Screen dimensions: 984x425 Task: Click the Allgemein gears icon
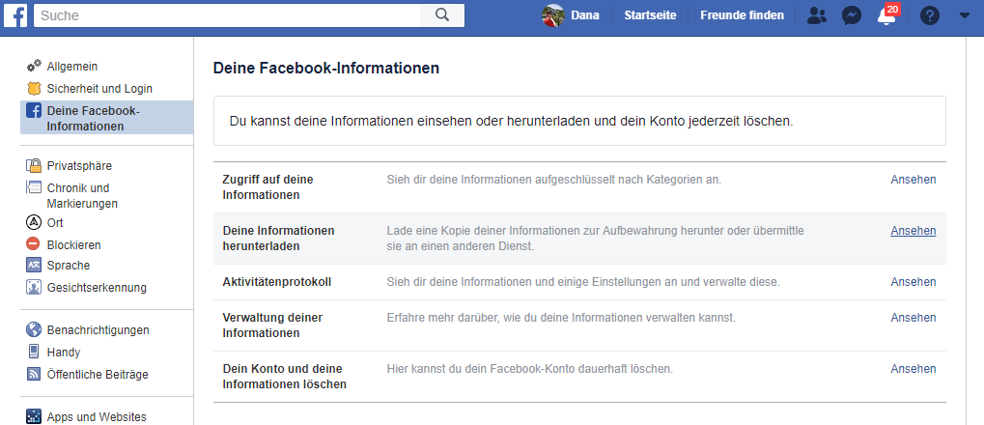(34, 66)
